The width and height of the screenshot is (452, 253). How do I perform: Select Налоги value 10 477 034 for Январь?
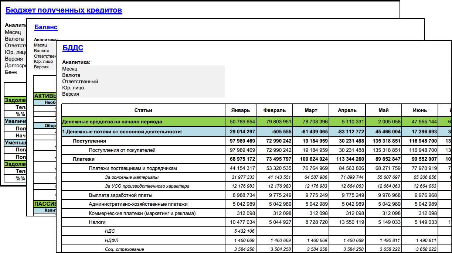pos(242,222)
